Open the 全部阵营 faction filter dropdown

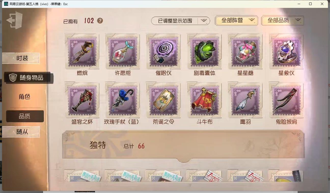[236, 21]
